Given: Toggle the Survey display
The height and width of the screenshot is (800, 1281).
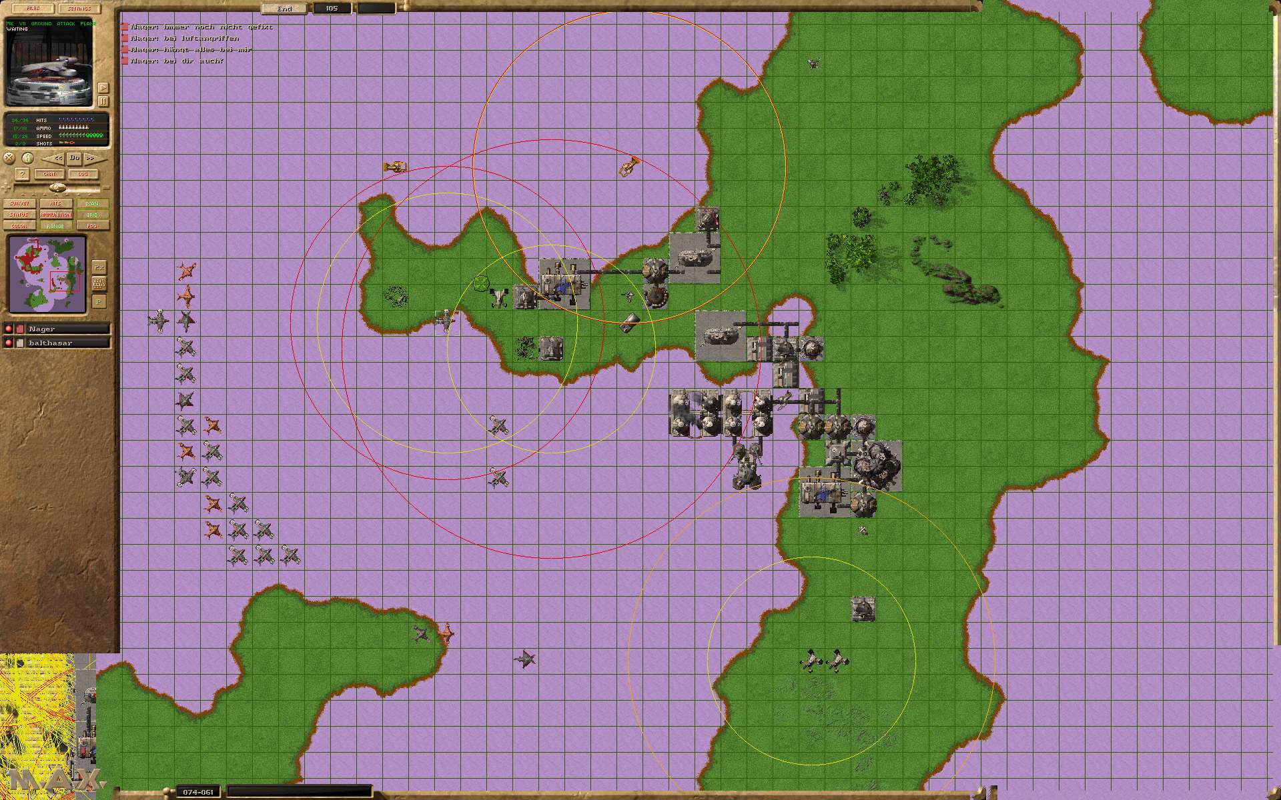Looking at the screenshot, I should [19, 203].
